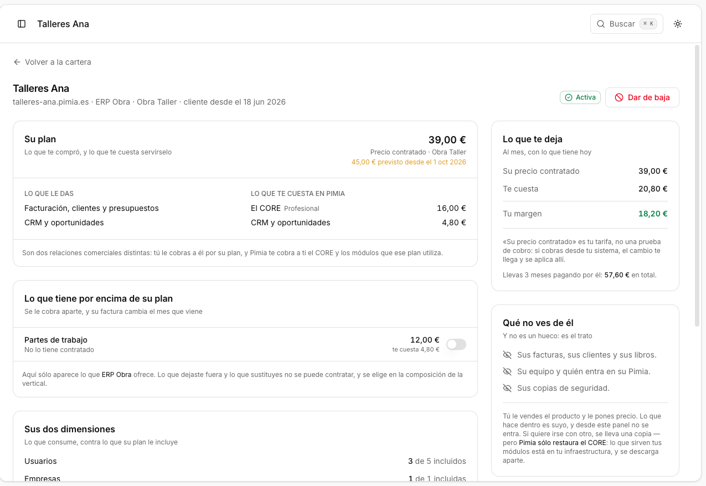Click the magnifier icon in search
Viewport: 706px width, 486px height.
coord(601,24)
